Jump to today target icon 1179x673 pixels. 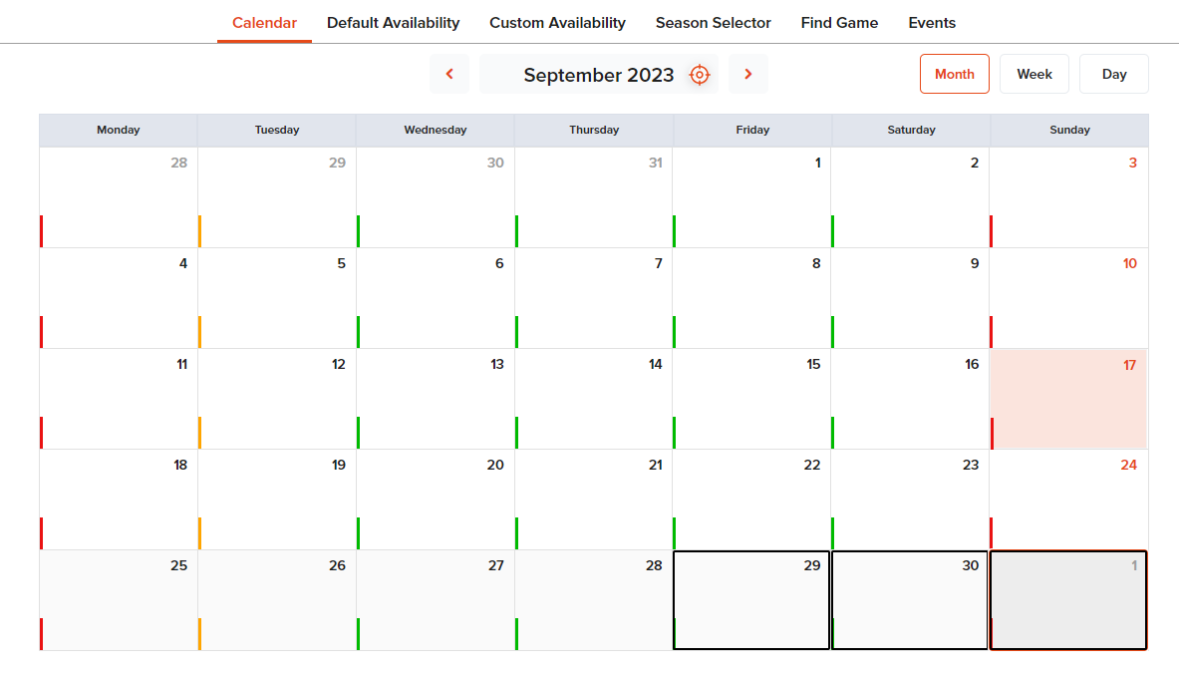pyautogui.click(x=700, y=75)
